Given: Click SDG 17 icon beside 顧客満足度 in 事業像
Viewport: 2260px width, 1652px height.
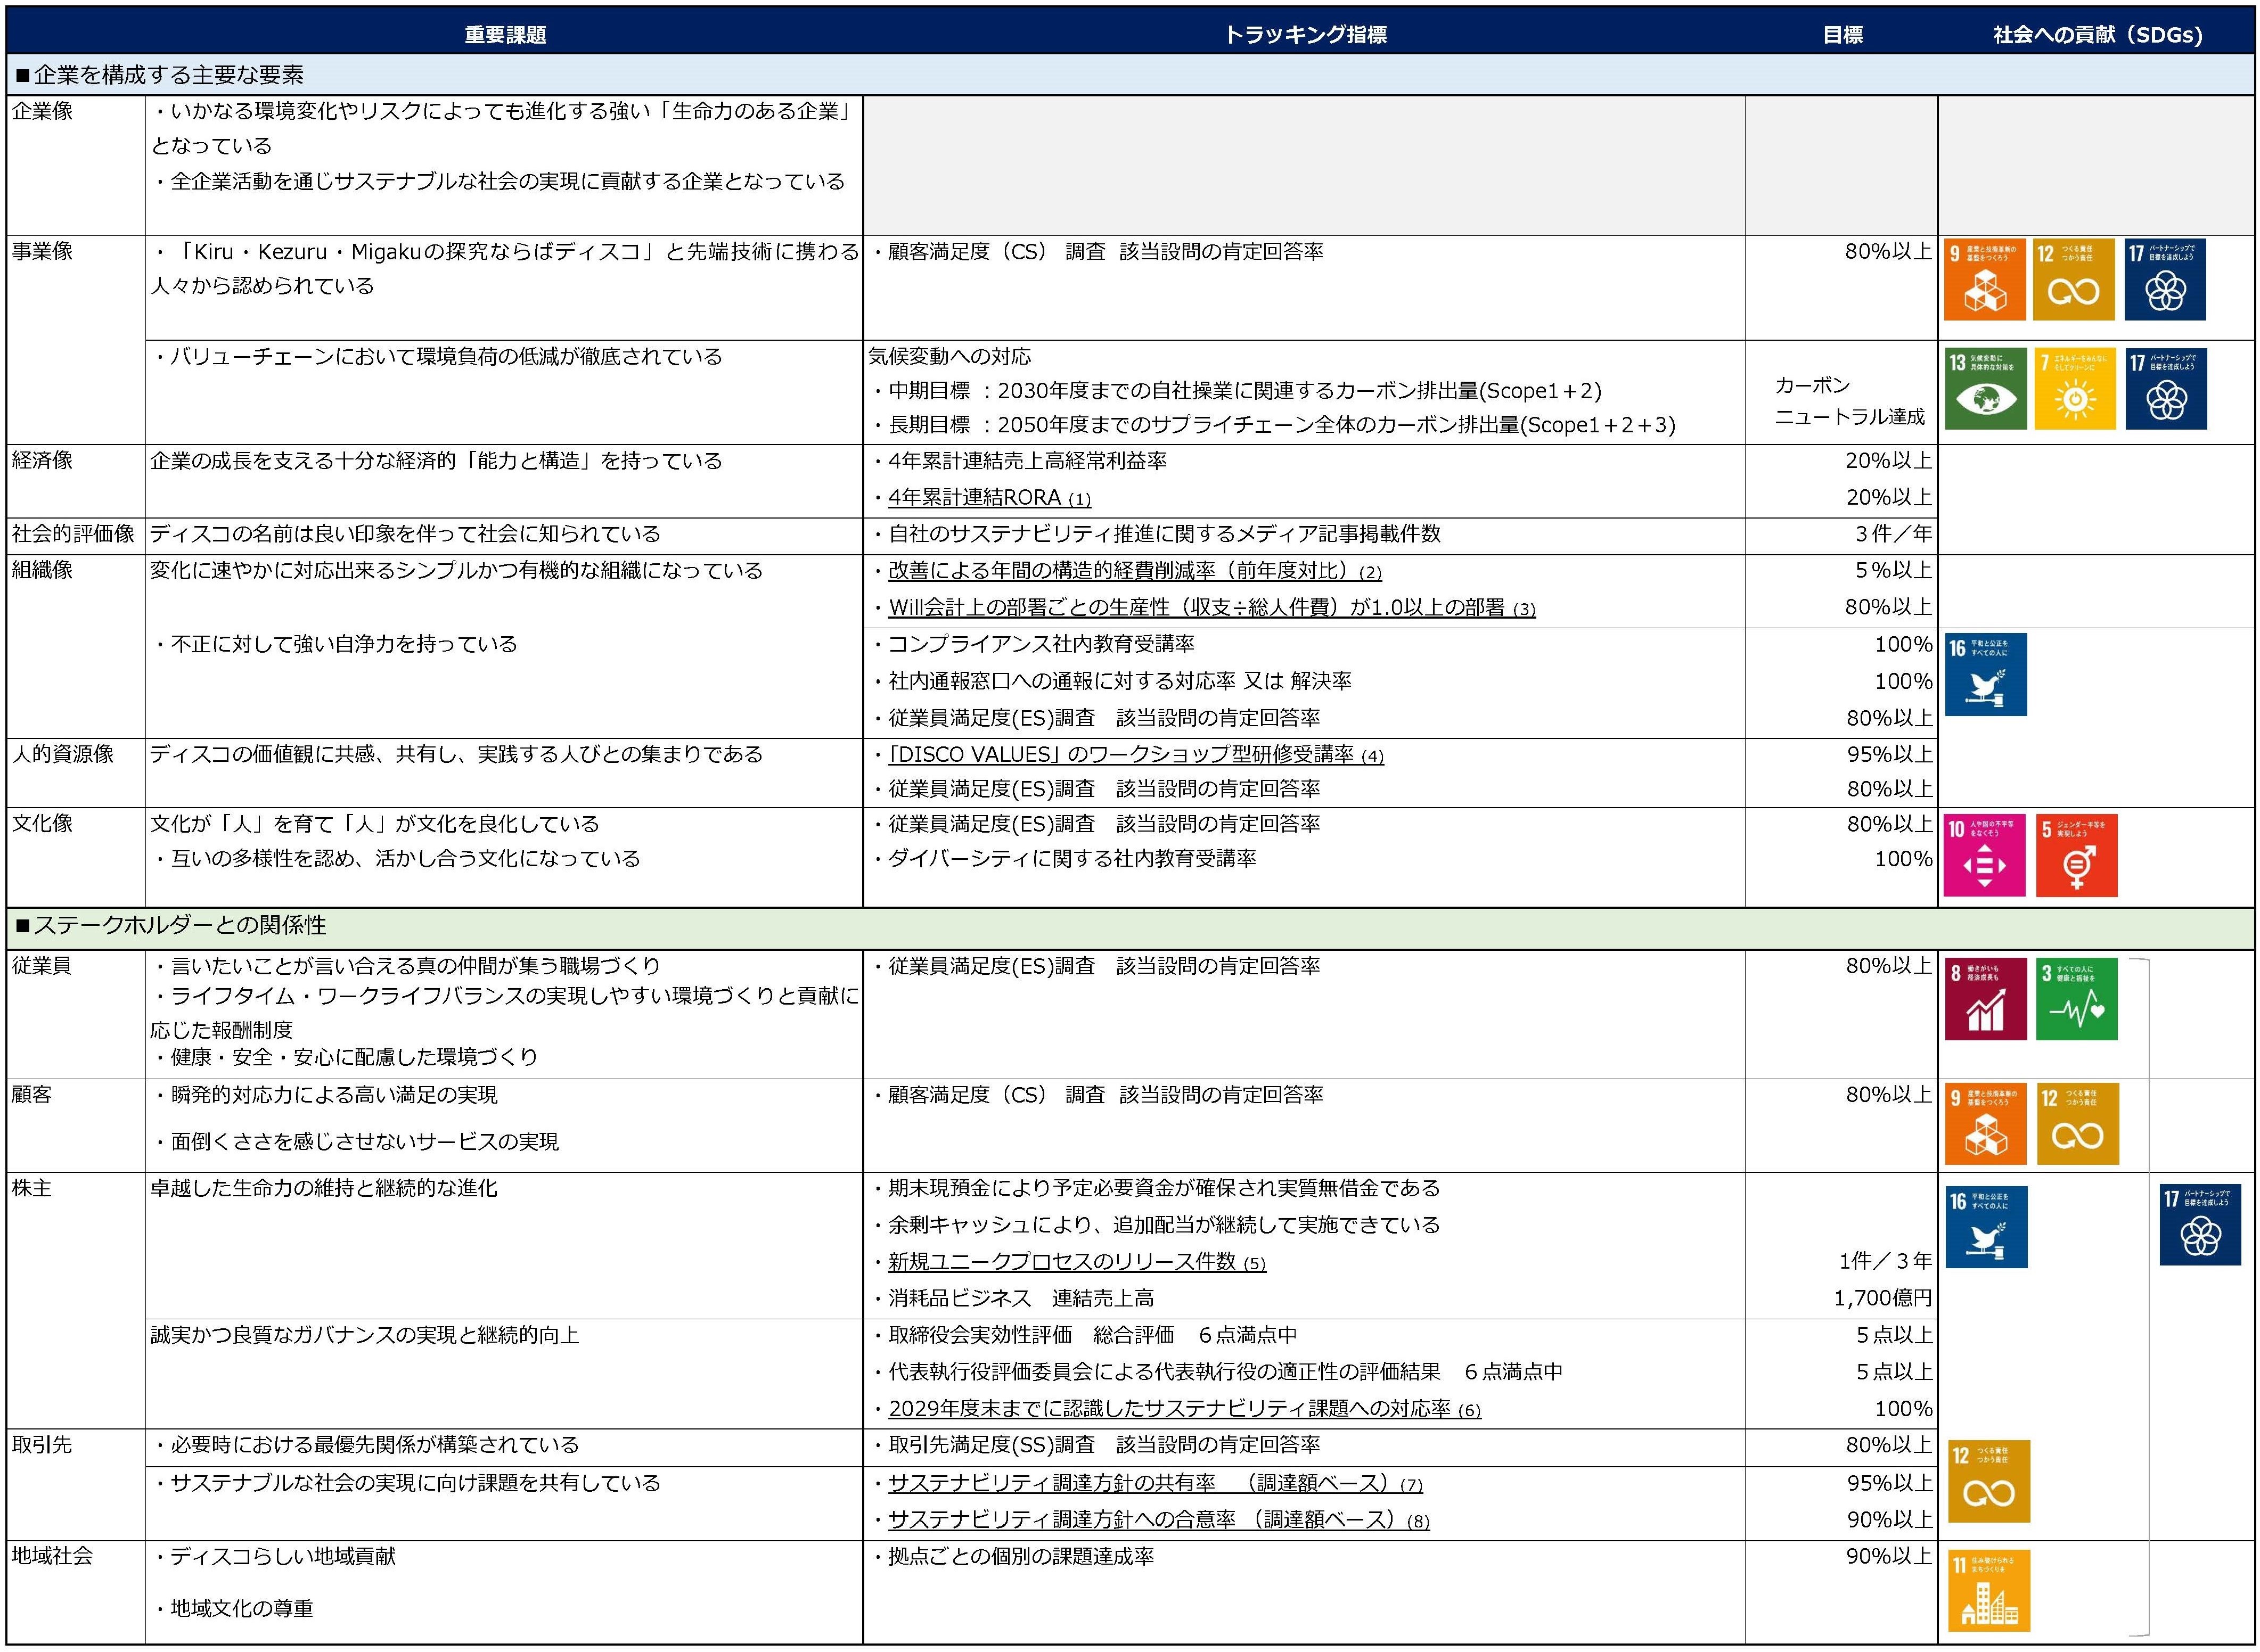Looking at the screenshot, I should pyautogui.click(x=2165, y=279).
